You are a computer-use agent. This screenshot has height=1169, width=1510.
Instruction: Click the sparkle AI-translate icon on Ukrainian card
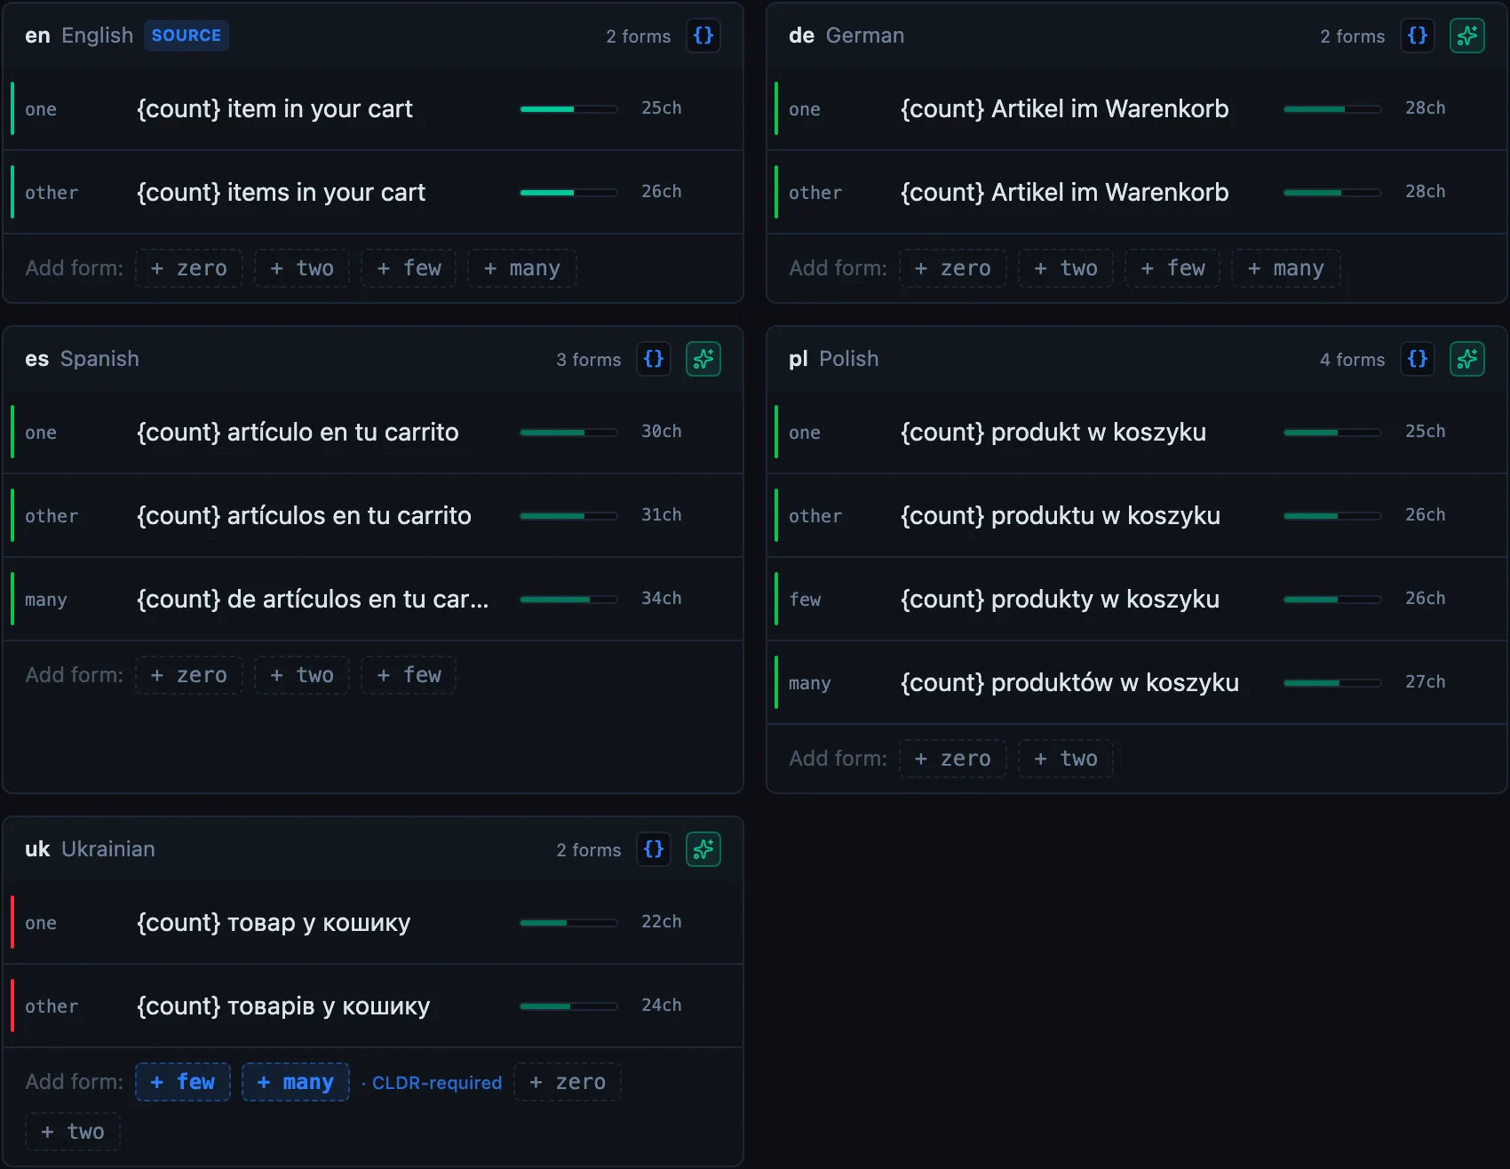[703, 849]
